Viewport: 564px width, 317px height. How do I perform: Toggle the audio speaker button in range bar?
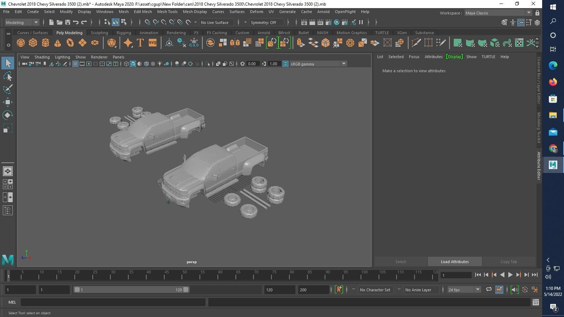515,290
